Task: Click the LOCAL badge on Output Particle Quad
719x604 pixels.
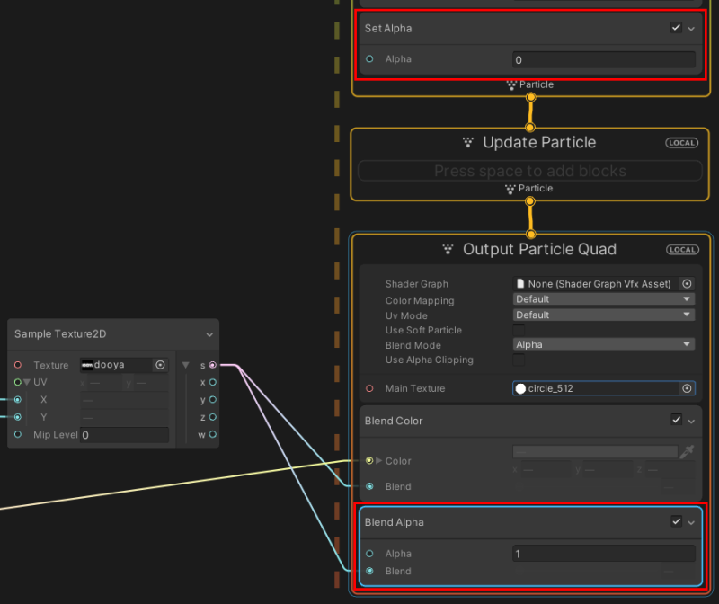Action: (682, 250)
